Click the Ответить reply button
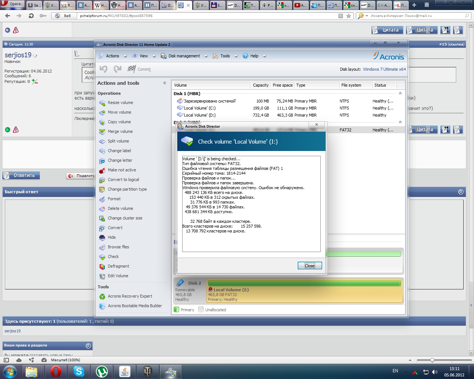 click(21, 175)
